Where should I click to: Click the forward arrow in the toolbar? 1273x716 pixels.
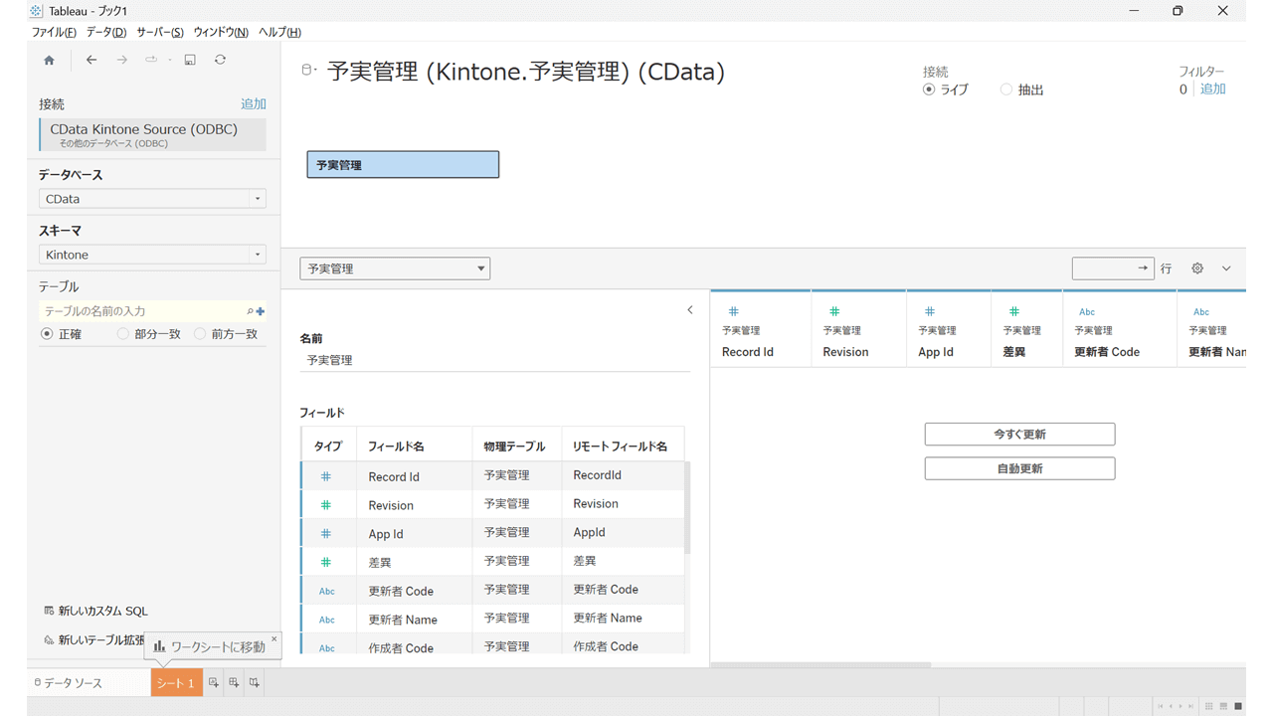click(121, 60)
